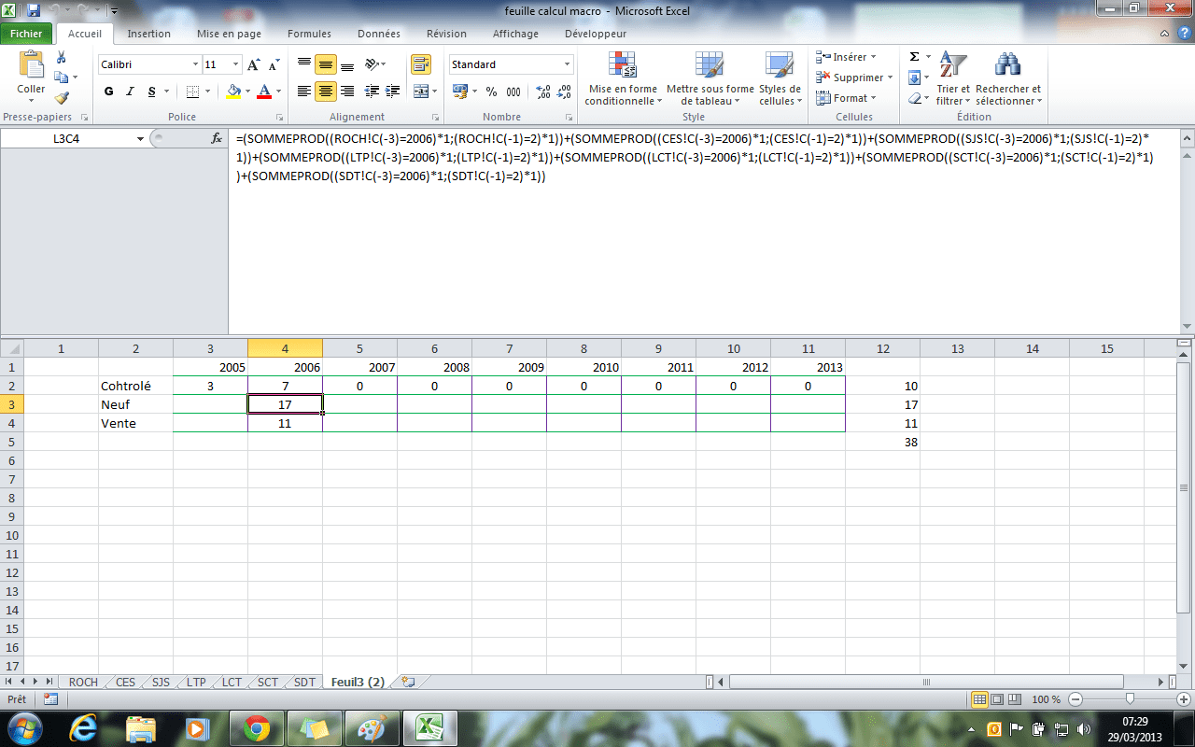The width and height of the screenshot is (1195, 747).
Task: Open the Formules ribbon tab
Action: 309,34
